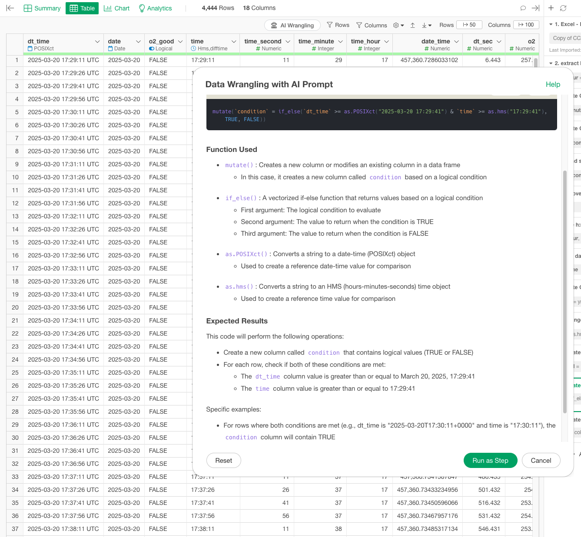Screen dimensions: 581x537
Task: Open the download arrow dropdown
Action: pyautogui.click(x=426, y=25)
